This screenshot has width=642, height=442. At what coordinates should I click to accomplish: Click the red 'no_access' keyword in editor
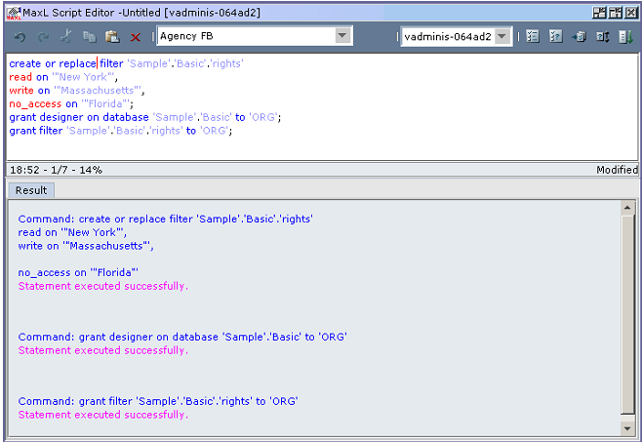tap(35, 104)
